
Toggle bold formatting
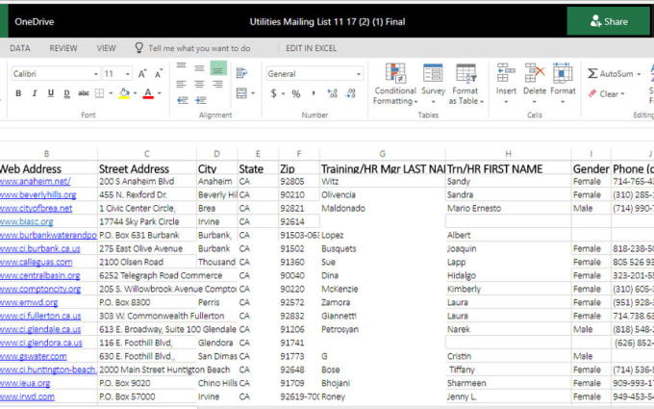[x=18, y=93]
